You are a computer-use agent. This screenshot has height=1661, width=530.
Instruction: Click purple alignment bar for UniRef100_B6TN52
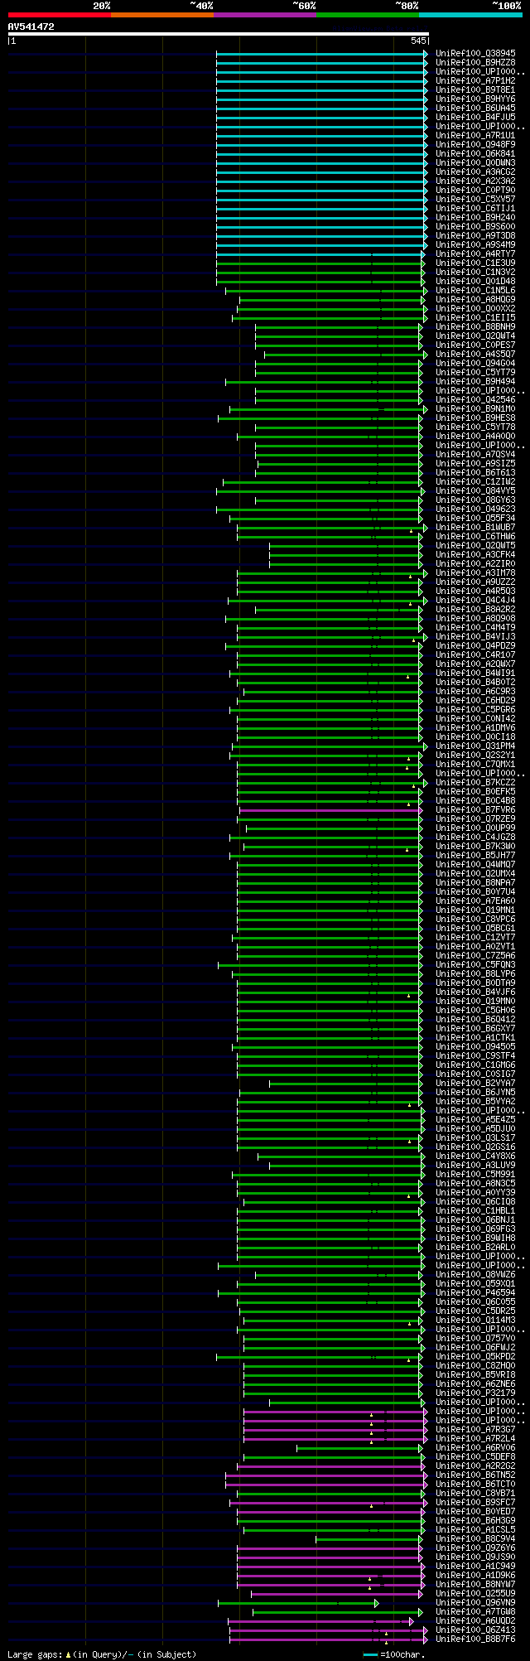pos(326,1475)
